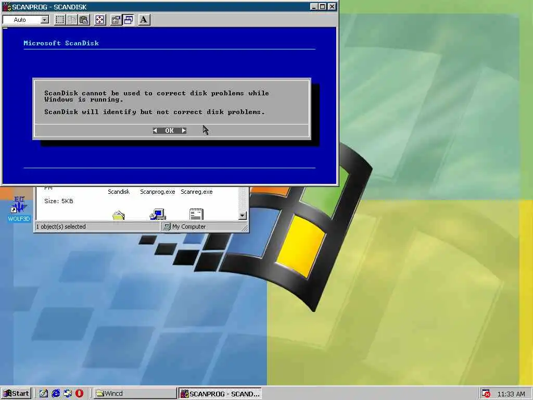
Task: Toggle the Background toolbar button
Action: point(128,20)
